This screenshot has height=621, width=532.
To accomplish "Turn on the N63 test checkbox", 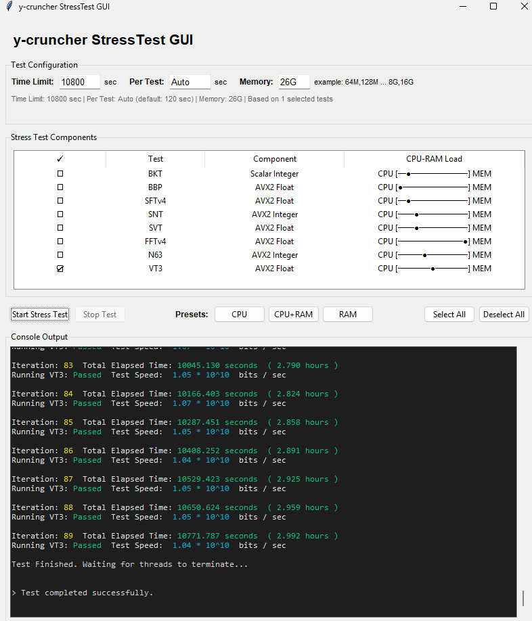I will [60, 254].
